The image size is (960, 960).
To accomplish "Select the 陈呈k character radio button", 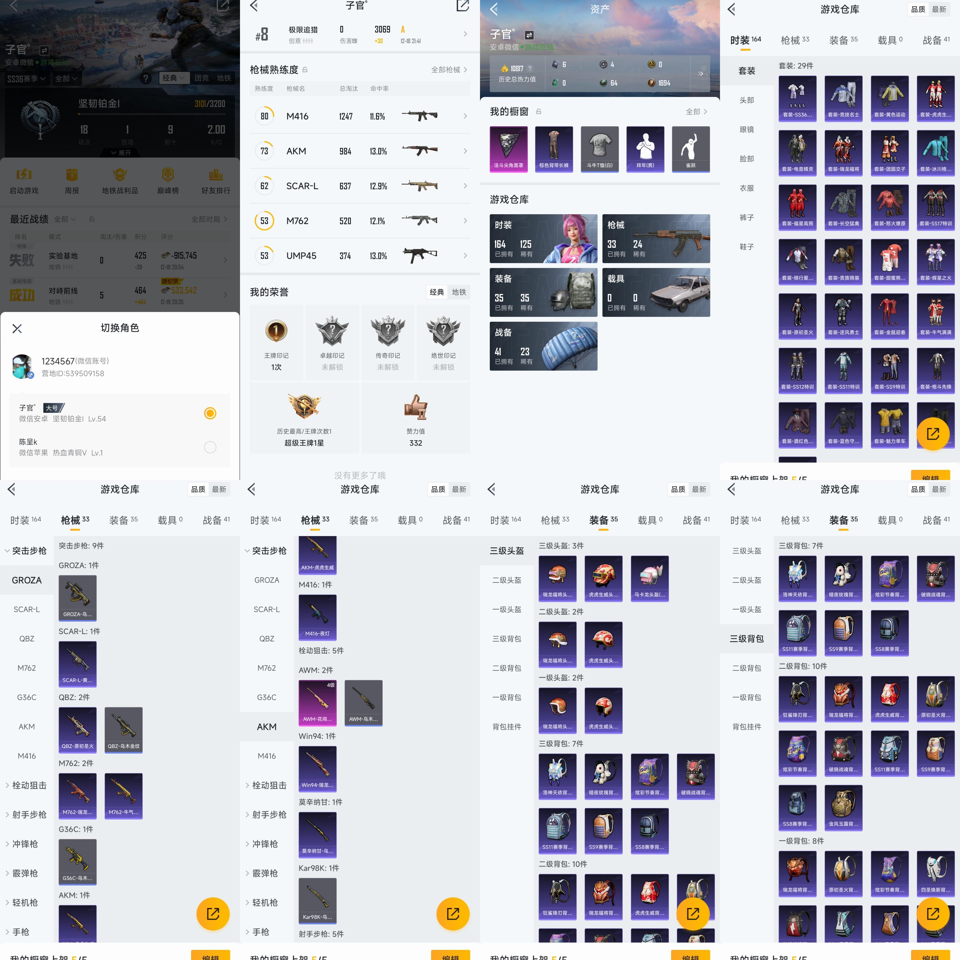I will click(x=210, y=447).
